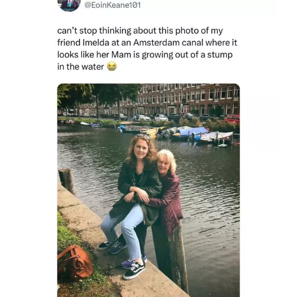The height and width of the screenshot is (297, 297).
Task: Click the sunglasses on the younger woman's head
Action: coord(143,136)
